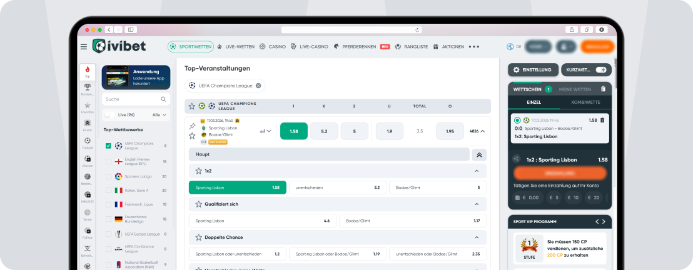Collapse the 1x2 market section
Image resolution: width=693 pixels, height=270 pixels.
pyautogui.click(x=477, y=171)
